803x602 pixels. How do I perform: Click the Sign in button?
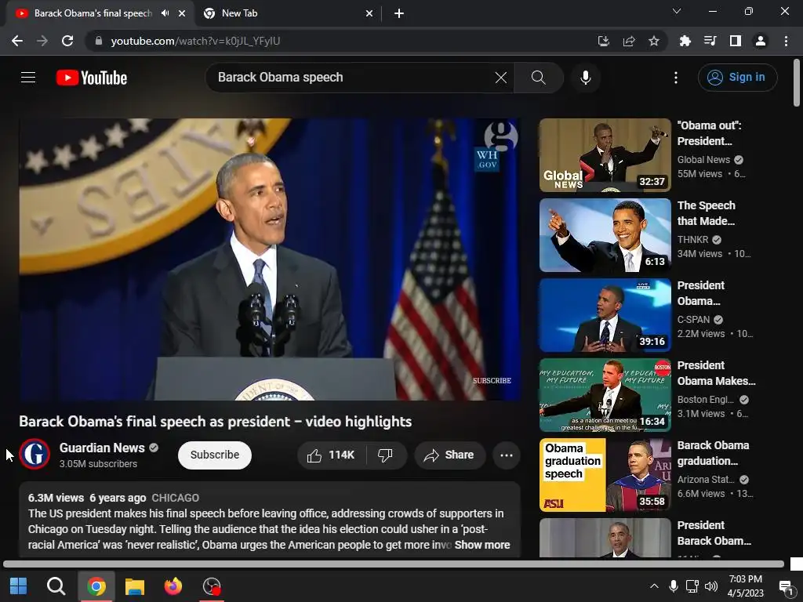[737, 78]
